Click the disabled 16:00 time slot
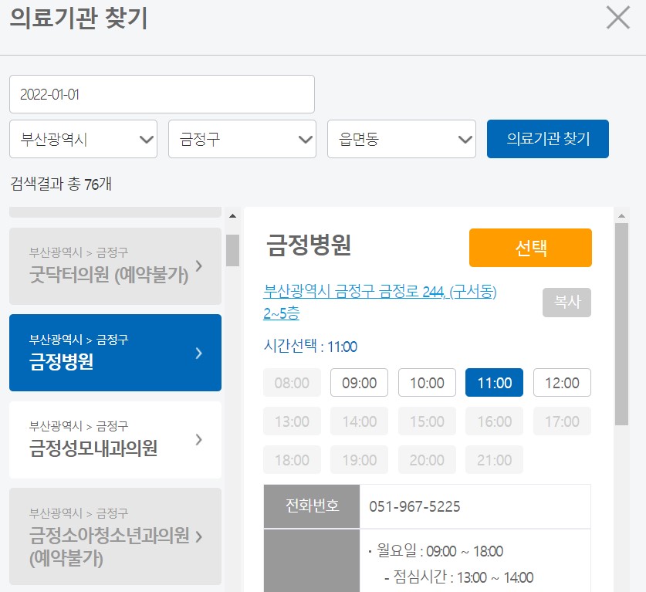The height and width of the screenshot is (592, 646). pos(495,421)
